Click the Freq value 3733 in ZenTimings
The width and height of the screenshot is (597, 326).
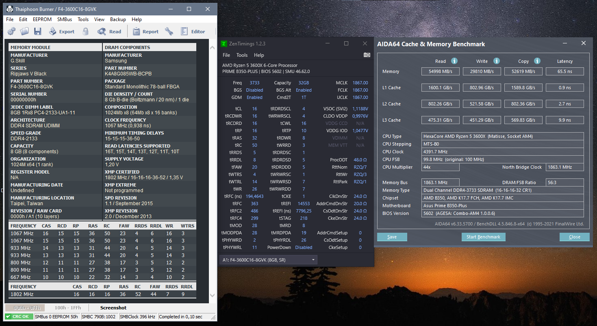pos(254,83)
